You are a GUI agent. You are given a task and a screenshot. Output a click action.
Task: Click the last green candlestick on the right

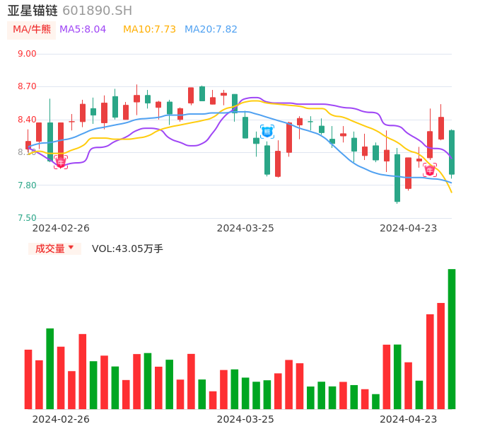451,152
